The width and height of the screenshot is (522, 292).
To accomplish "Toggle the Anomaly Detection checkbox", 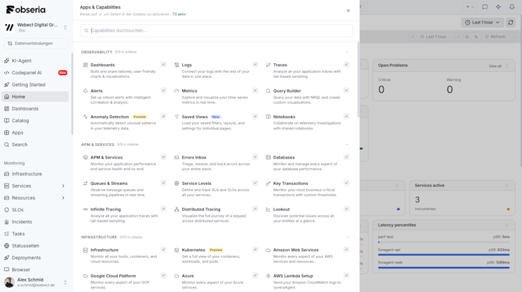I will [164, 116].
